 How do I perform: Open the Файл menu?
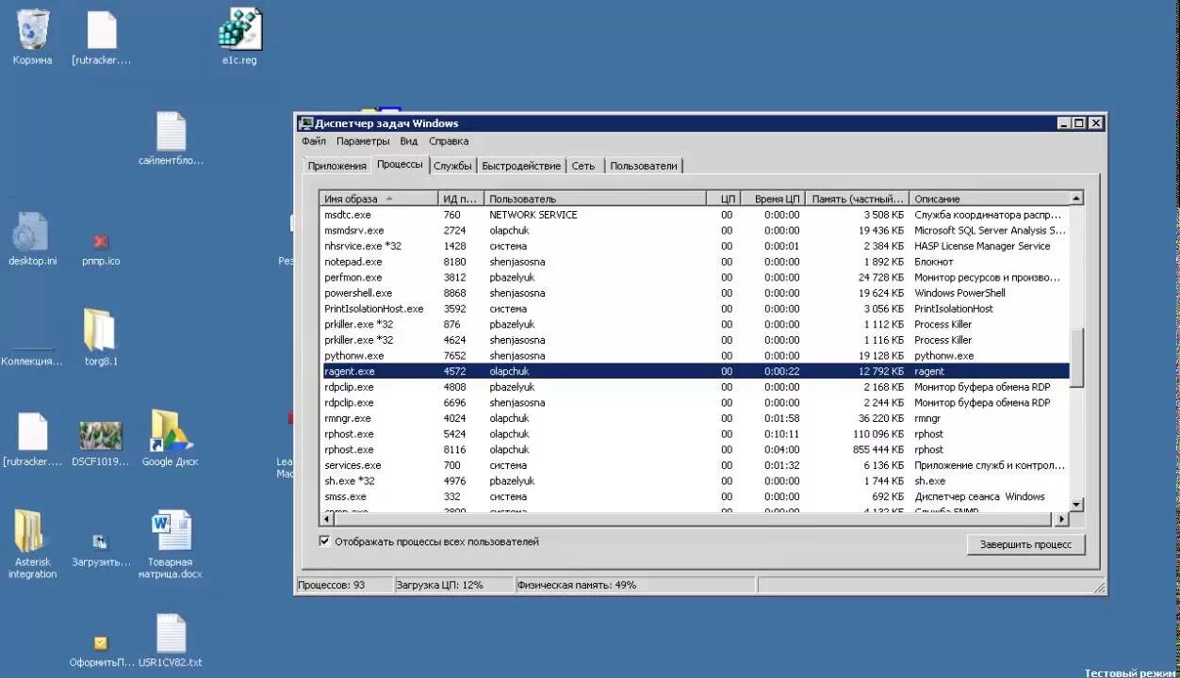coord(314,141)
